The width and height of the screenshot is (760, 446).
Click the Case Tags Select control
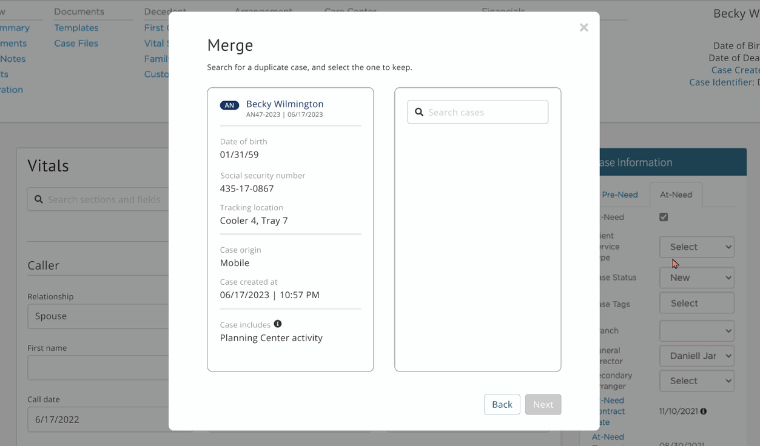pos(696,302)
